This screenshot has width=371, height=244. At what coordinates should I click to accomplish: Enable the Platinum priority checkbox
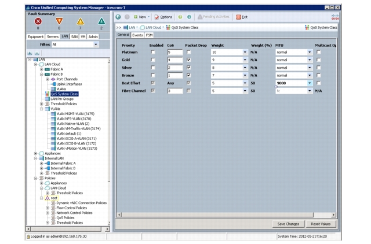click(x=153, y=52)
